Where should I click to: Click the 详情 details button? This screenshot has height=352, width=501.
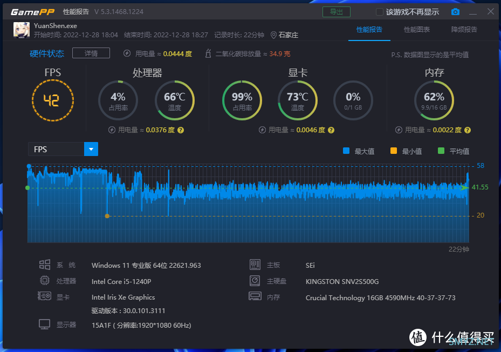tap(91, 53)
